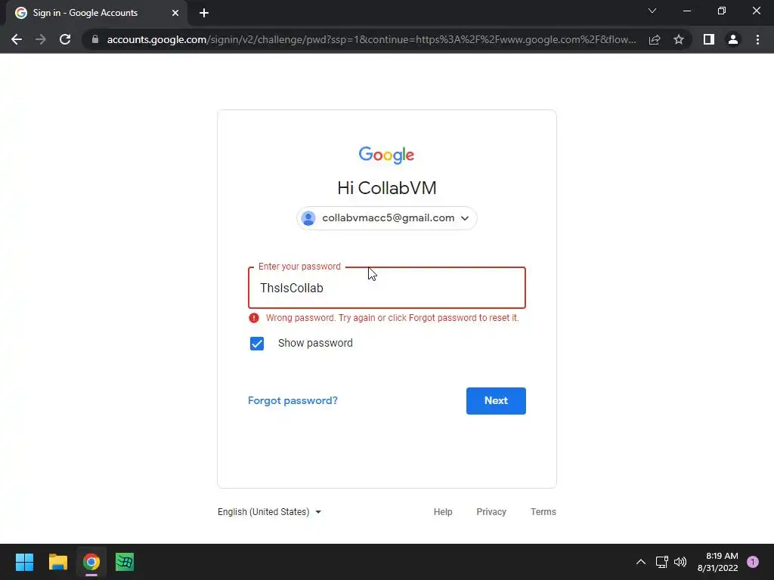The image size is (774, 580).
Task: Go back using the browser back arrow
Action: [x=17, y=39]
